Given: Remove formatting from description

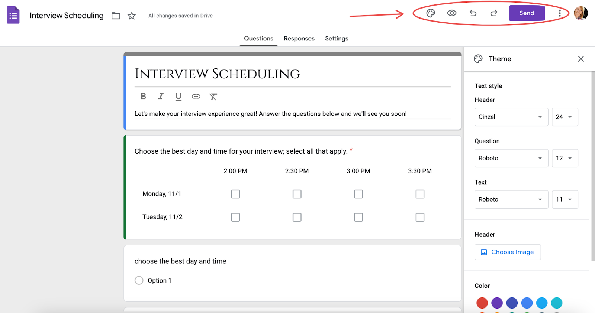Looking at the screenshot, I should coord(213,97).
